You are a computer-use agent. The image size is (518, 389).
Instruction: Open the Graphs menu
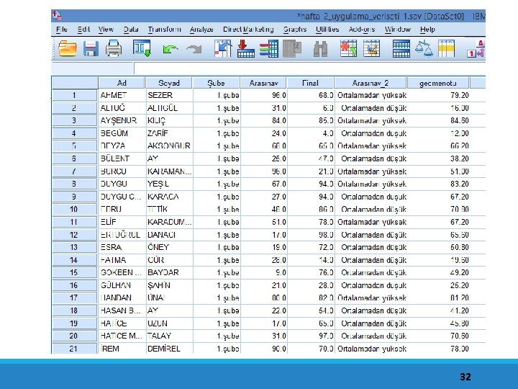[295, 30]
